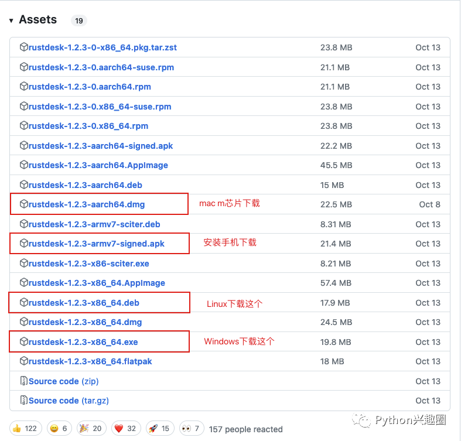This screenshot has height=441, width=461.
Task: Click package icon for armv7-sciter.deb
Action: tap(24, 224)
